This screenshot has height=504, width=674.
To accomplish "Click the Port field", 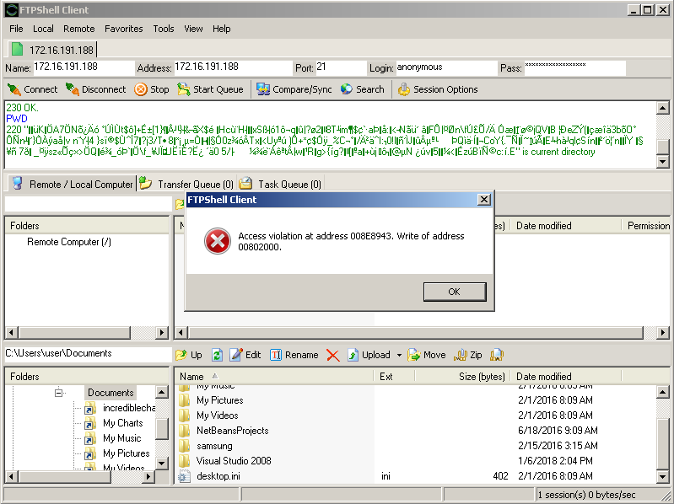I will coord(341,67).
